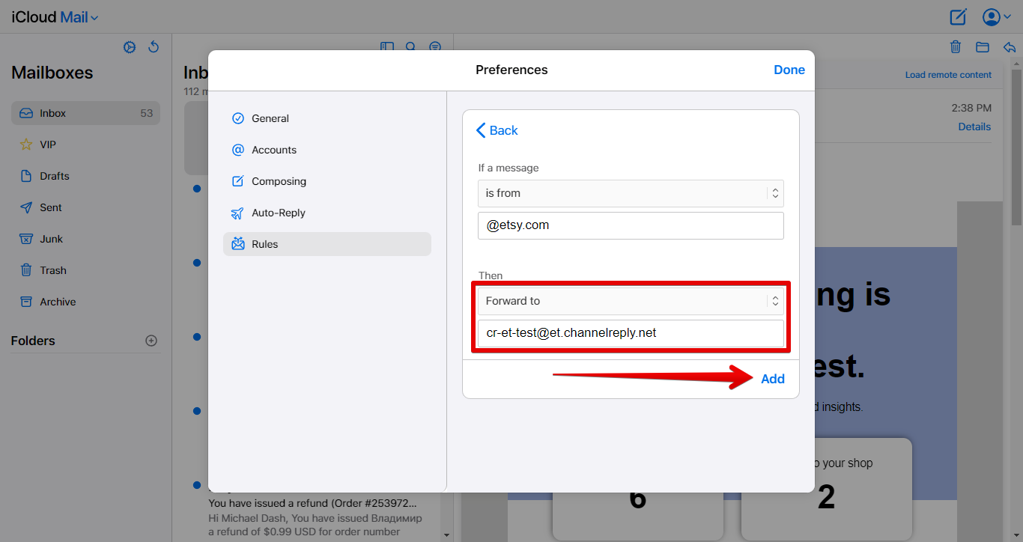The width and height of the screenshot is (1023, 542).
Task: Click the trash delete message icon
Action: tap(956, 47)
